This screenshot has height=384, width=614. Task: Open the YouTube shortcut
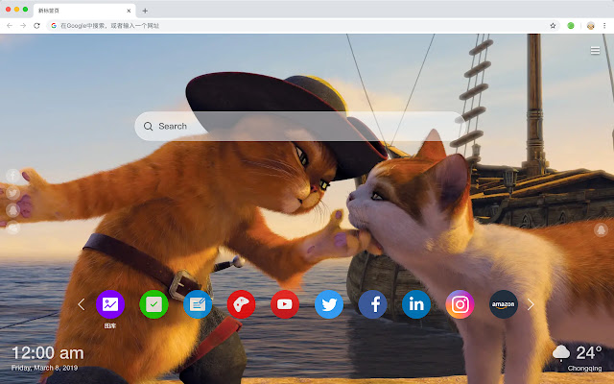coord(285,304)
